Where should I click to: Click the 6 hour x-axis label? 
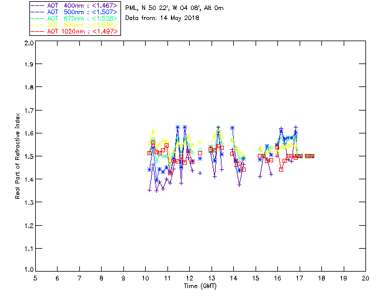tap(58, 278)
